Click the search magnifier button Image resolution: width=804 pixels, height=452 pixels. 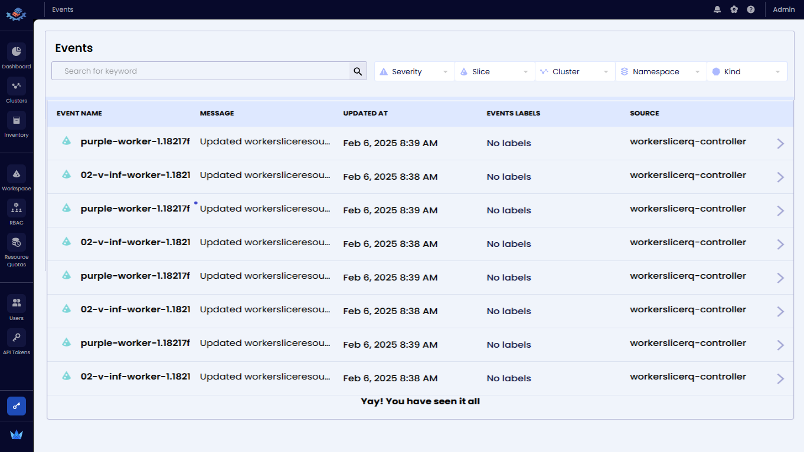(x=358, y=71)
